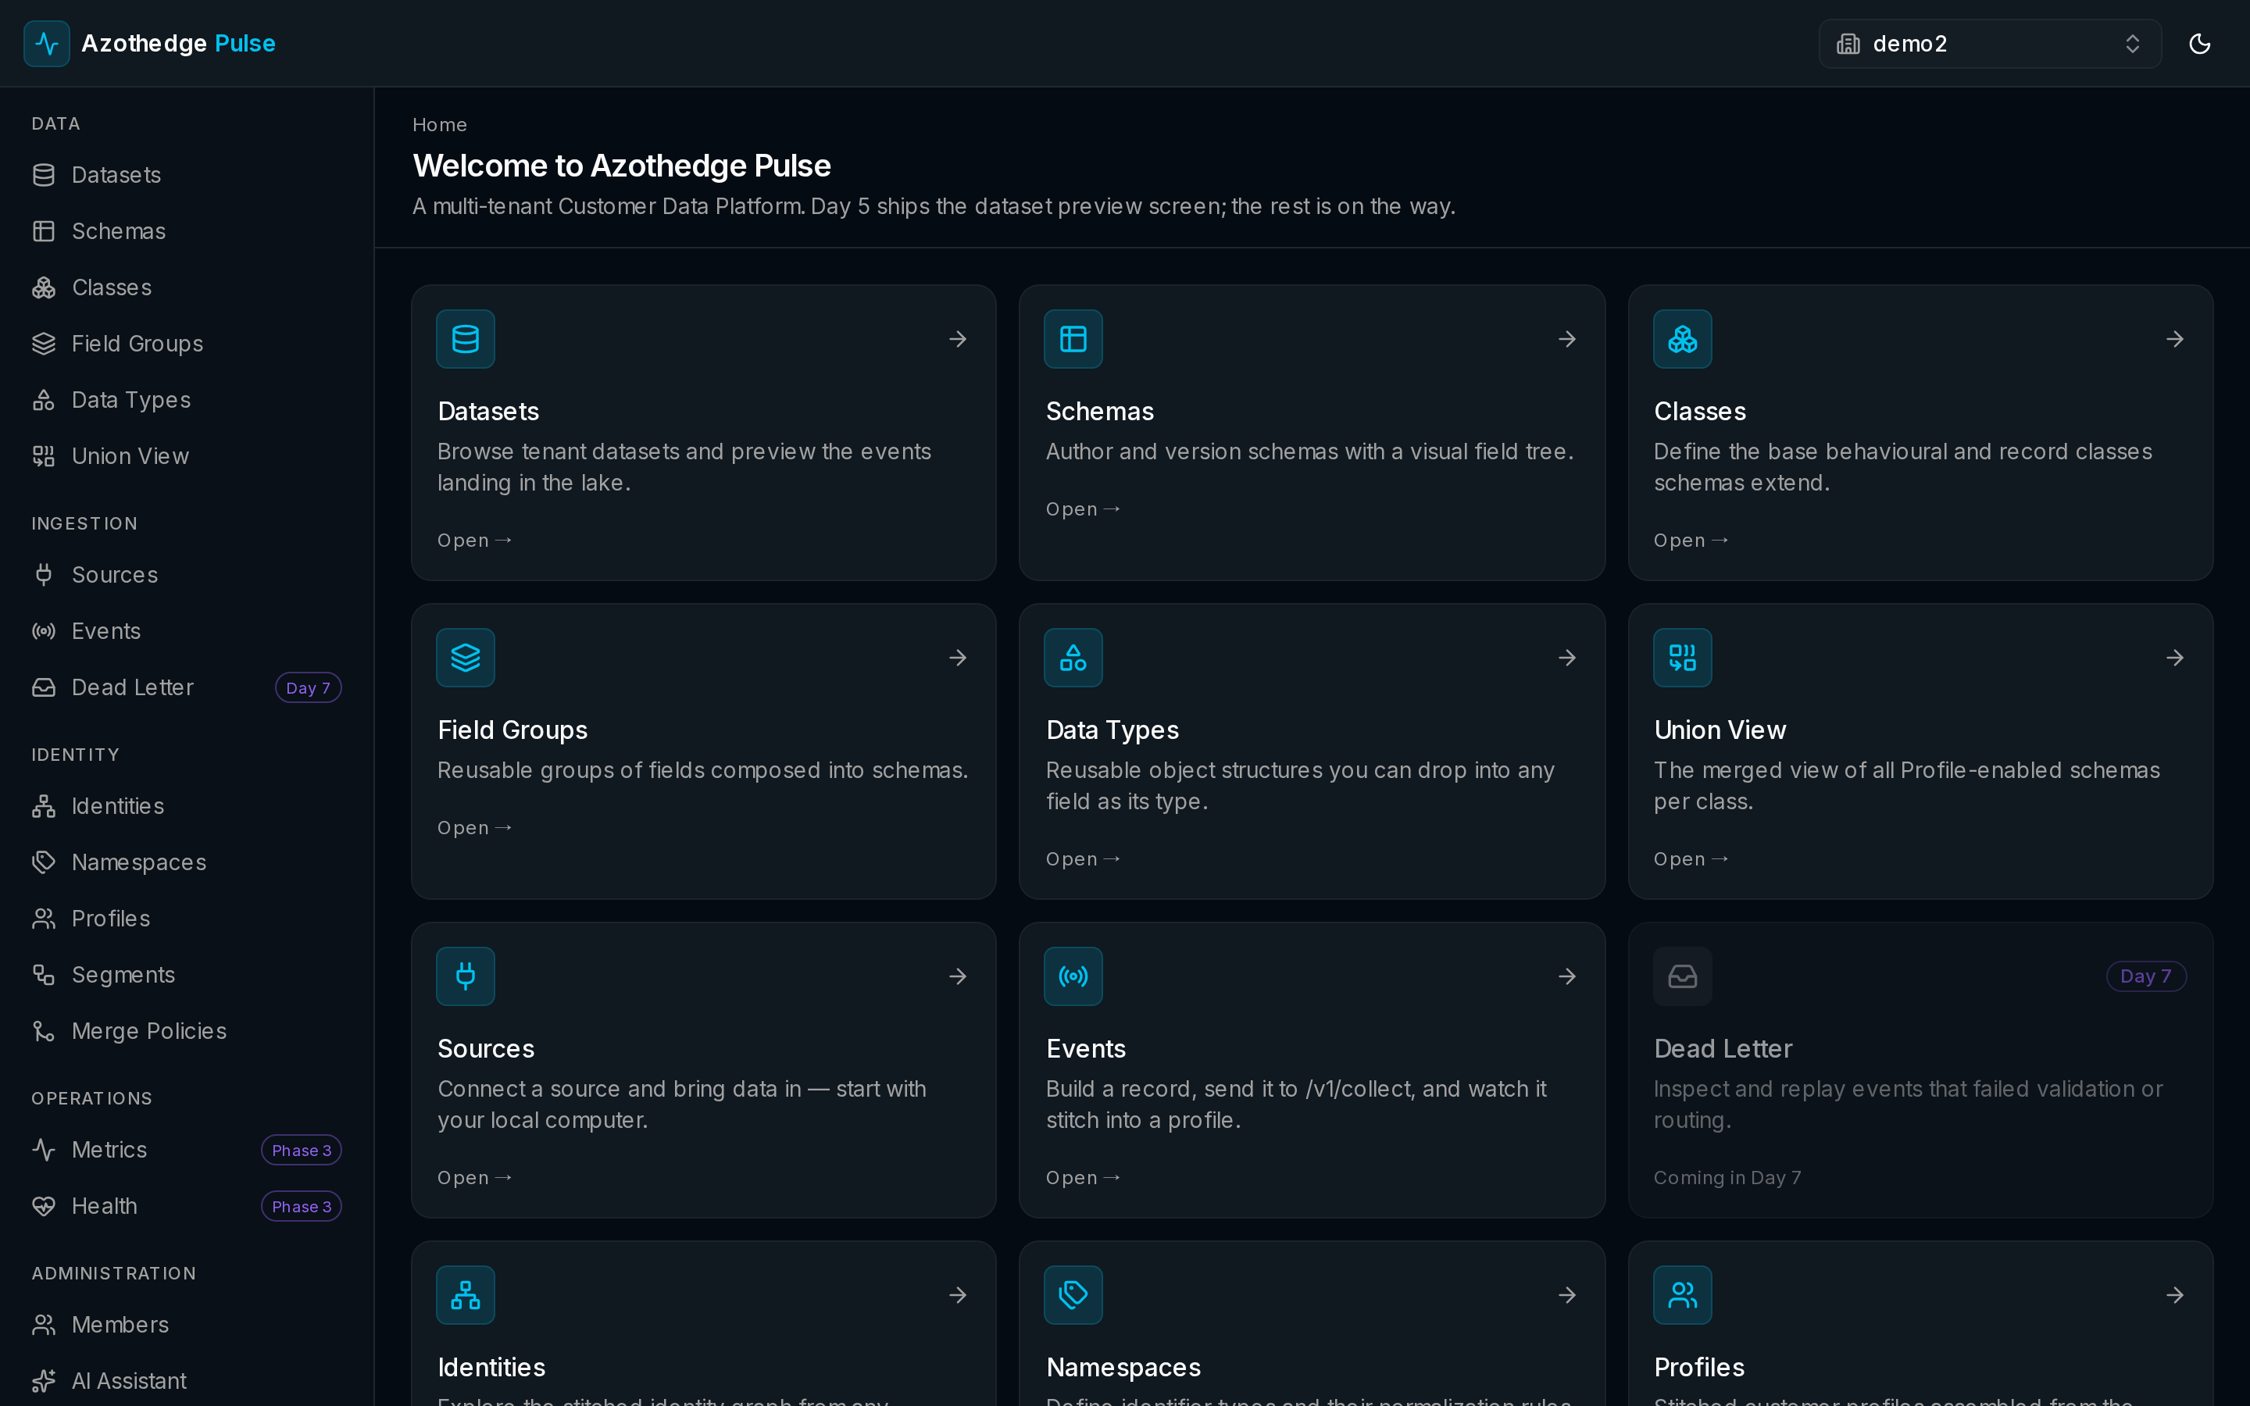Click the arrow on the Events card

[1566, 976]
